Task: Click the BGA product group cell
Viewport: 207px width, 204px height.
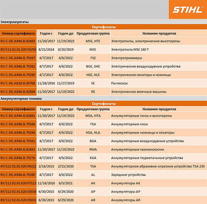Action: pos(93,141)
